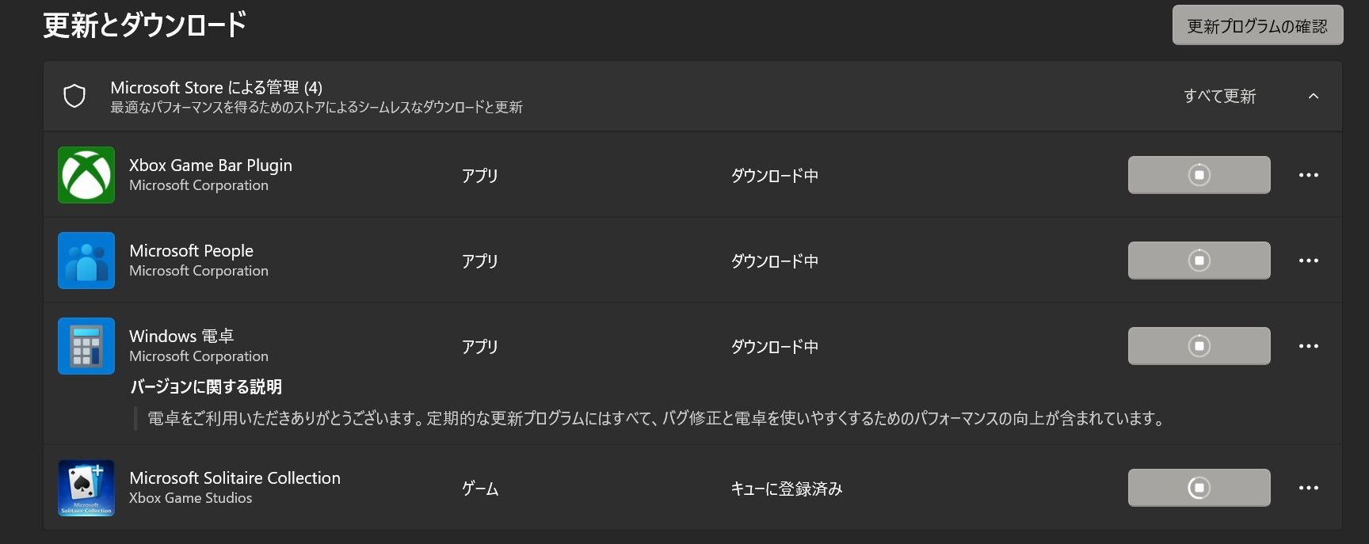Click the Microsoft Solitaire Collection thumbnail
This screenshot has width=1369, height=544.
point(86,488)
